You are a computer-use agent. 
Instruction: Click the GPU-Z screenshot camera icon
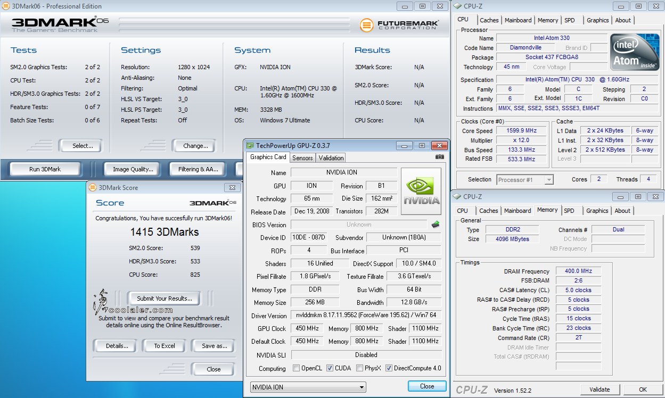(439, 157)
